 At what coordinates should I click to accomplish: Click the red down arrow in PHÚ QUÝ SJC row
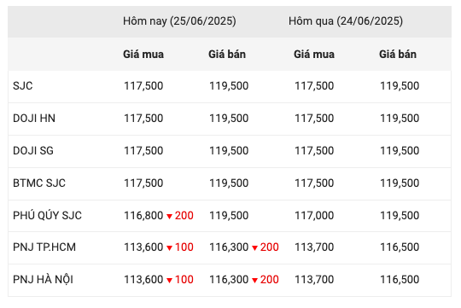169,217
